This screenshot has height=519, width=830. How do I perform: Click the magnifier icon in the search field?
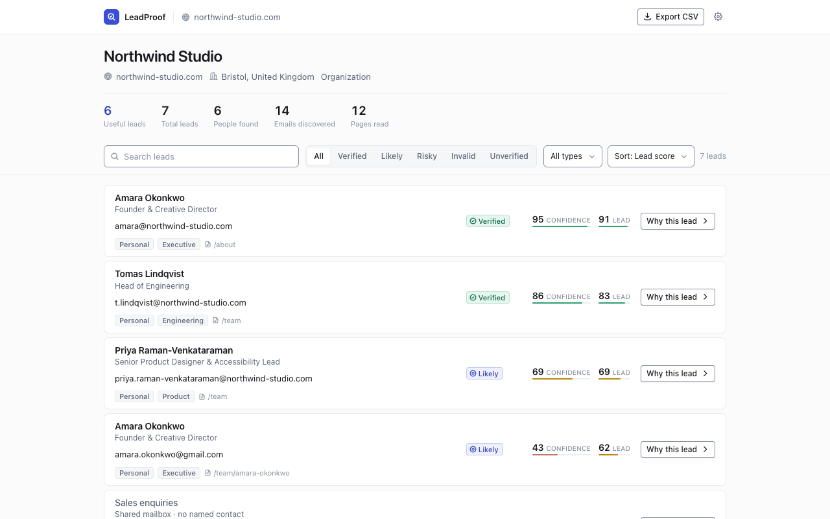(115, 156)
